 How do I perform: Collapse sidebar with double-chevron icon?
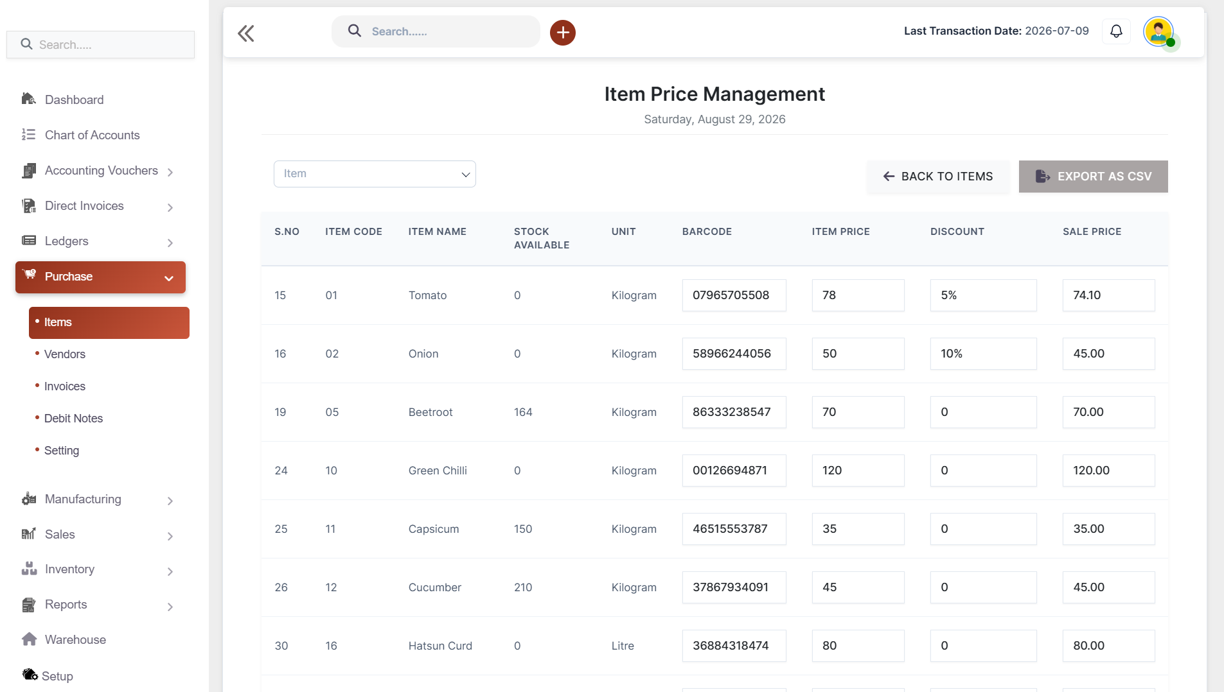[x=246, y=33]
